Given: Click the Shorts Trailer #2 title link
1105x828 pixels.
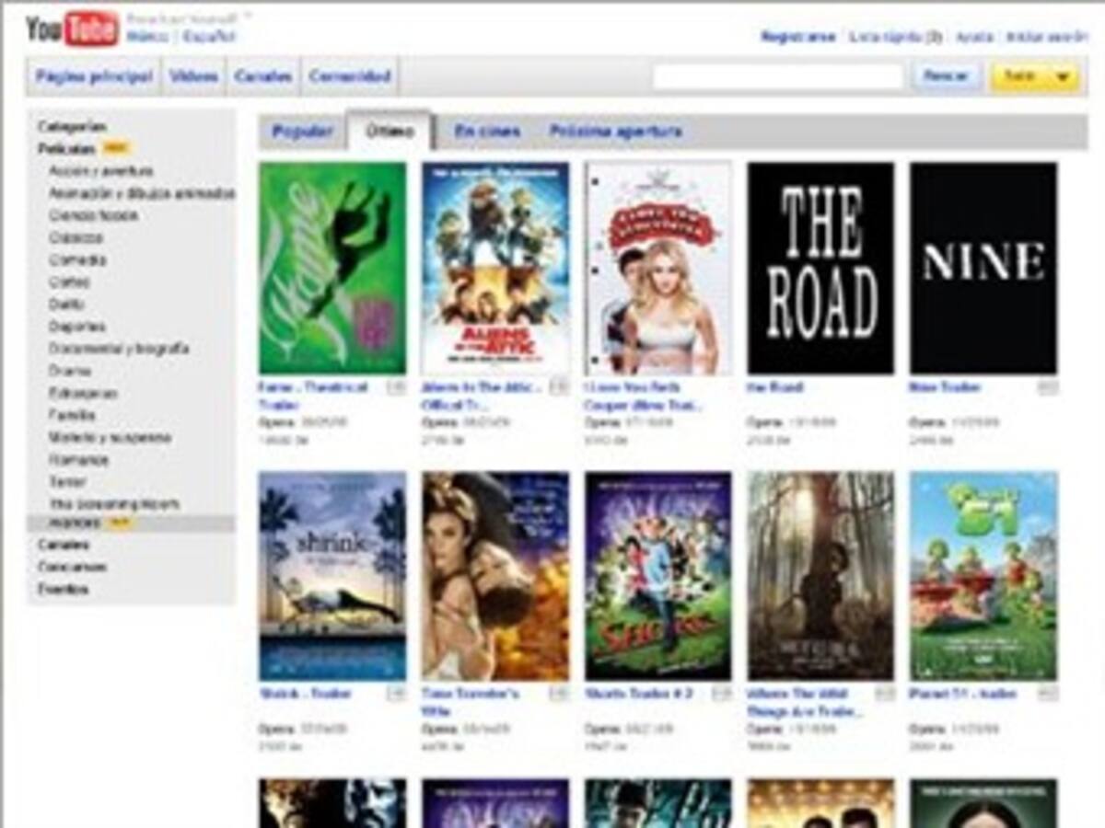Looking at the screenshot, I should [x=638, y=694].
